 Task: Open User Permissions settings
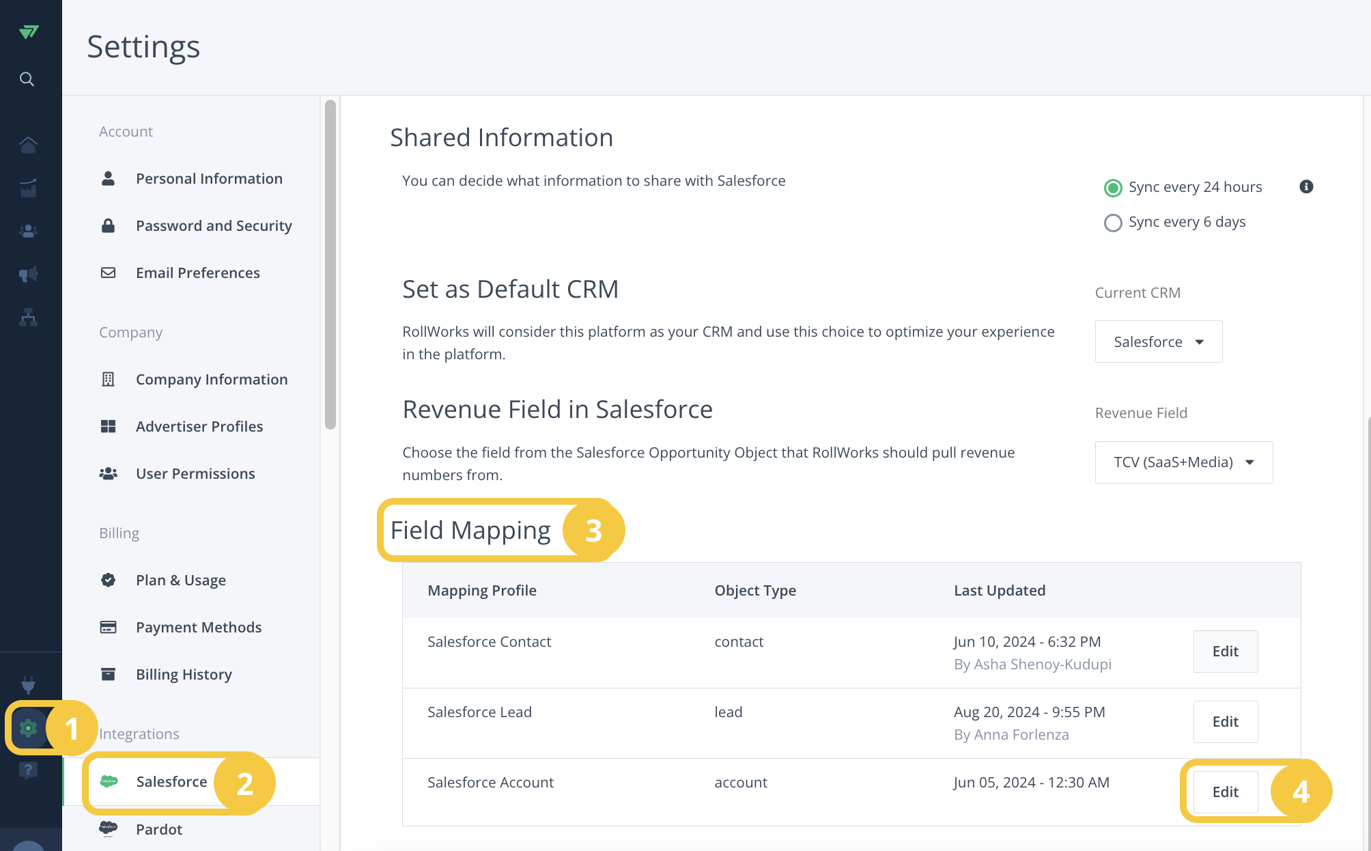(x=195, y=473)
